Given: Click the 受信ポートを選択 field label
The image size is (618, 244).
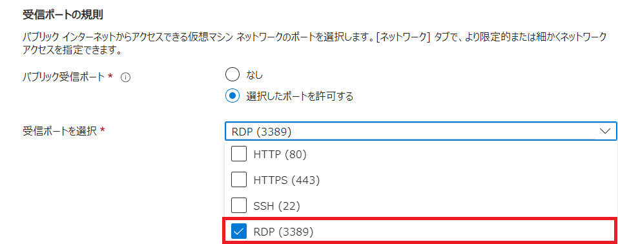Looking at the screenshot, I should (x=60, y=131).
